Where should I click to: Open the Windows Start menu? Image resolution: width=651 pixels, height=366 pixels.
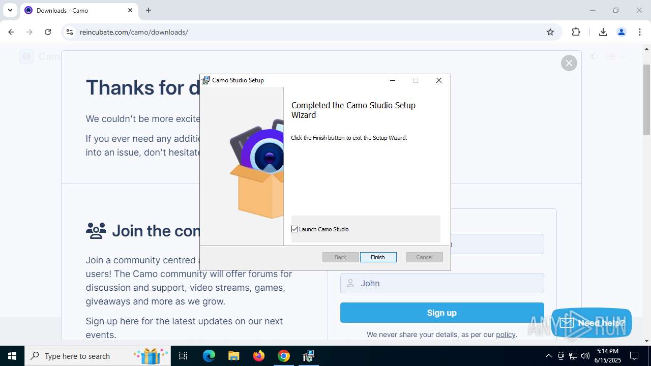coord(12,356)
